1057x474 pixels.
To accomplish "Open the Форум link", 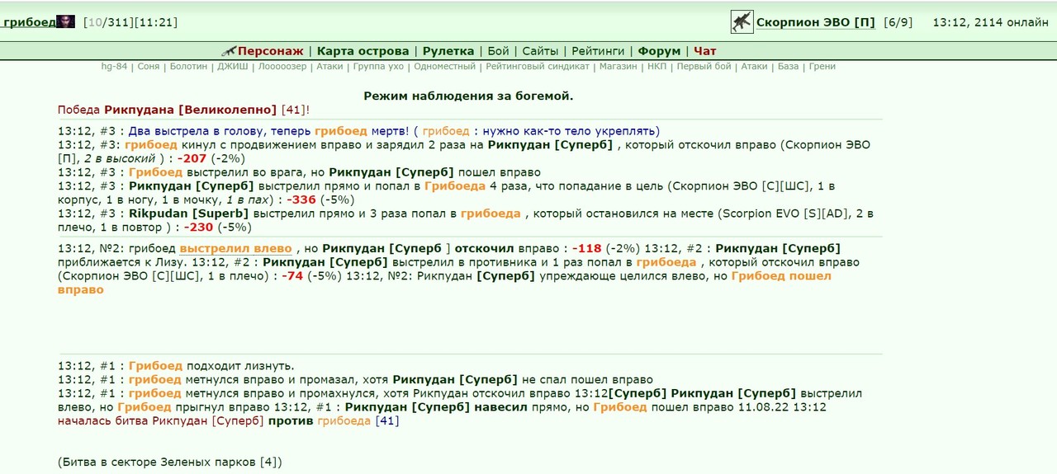I will click(x=659, y=51).
